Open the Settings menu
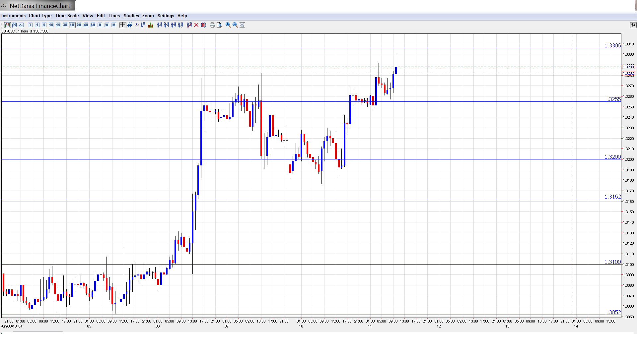 tap(166, 16)
